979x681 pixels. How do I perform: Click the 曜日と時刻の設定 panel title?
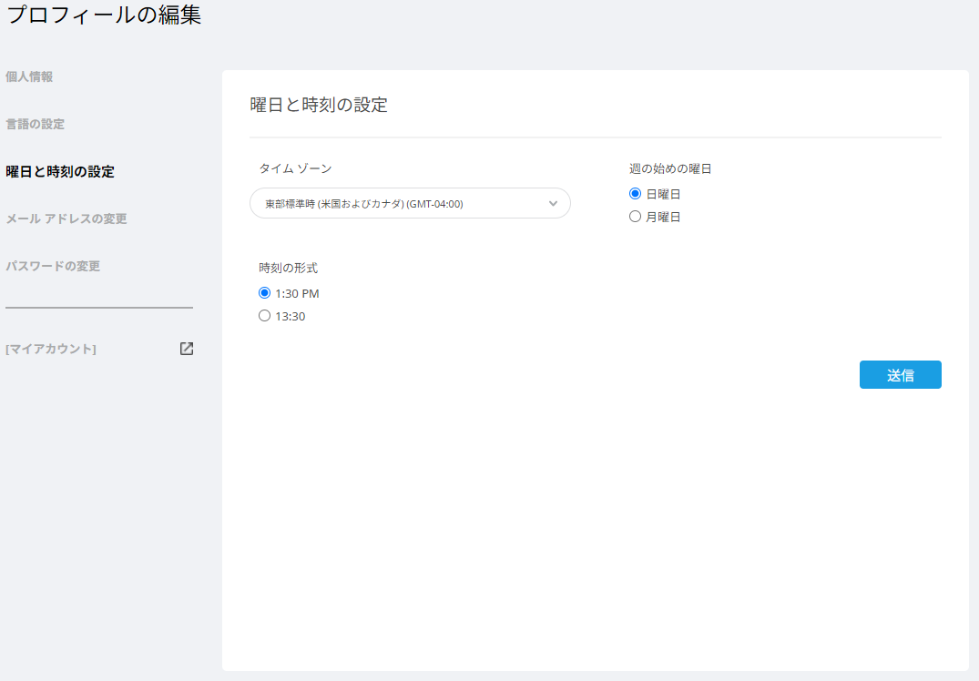click(x=318, y=105)
